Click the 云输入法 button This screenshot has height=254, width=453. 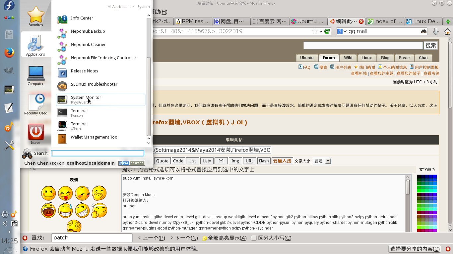point(282,161)
